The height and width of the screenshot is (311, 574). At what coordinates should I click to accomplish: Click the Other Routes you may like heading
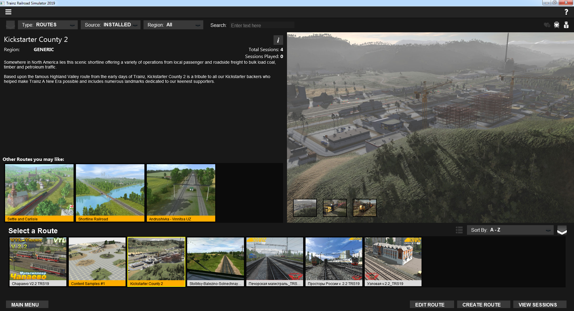pos(33,159)
